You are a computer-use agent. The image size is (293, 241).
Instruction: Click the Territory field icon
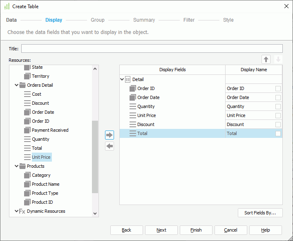(x=27, y=76)
